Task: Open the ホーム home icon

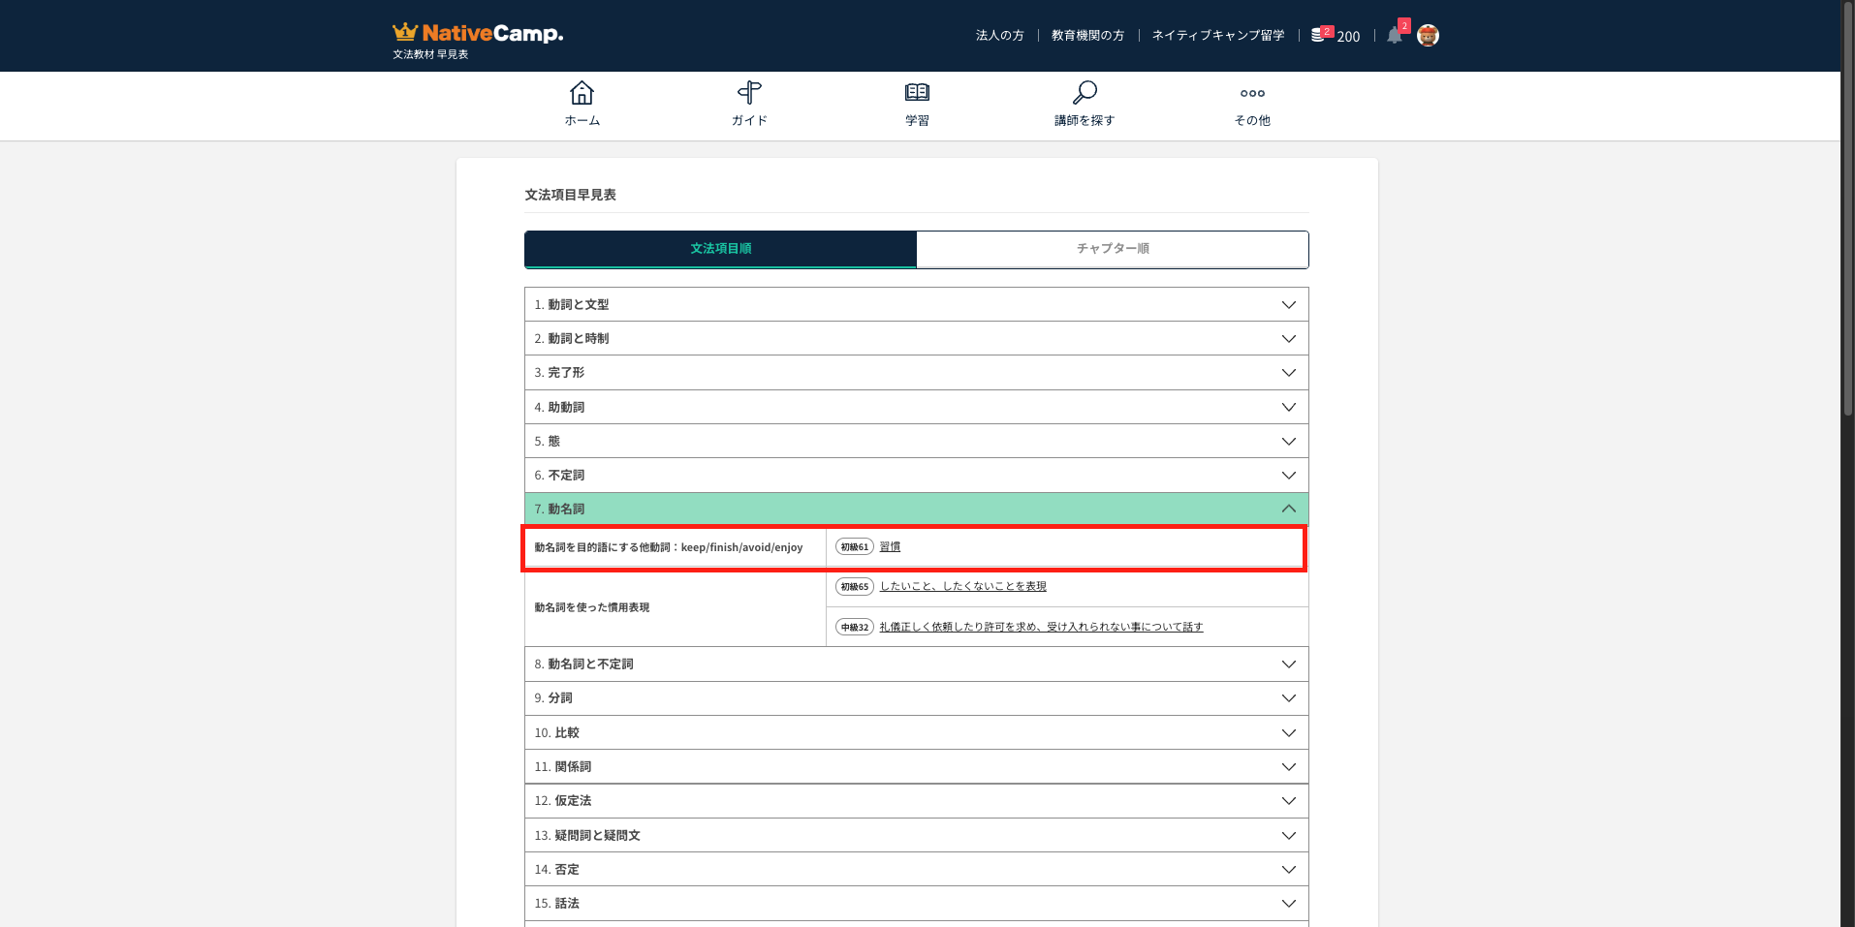Action: [x=582, y=93]
